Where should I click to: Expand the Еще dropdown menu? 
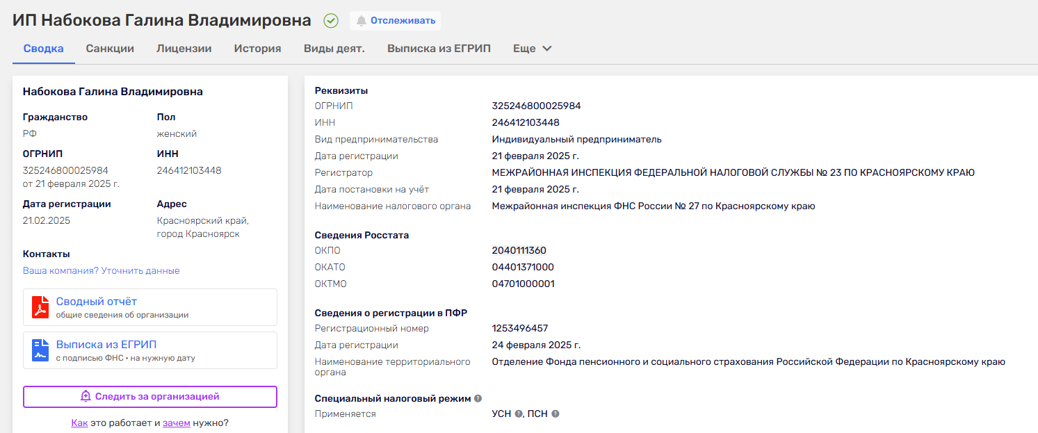[532, 49]
